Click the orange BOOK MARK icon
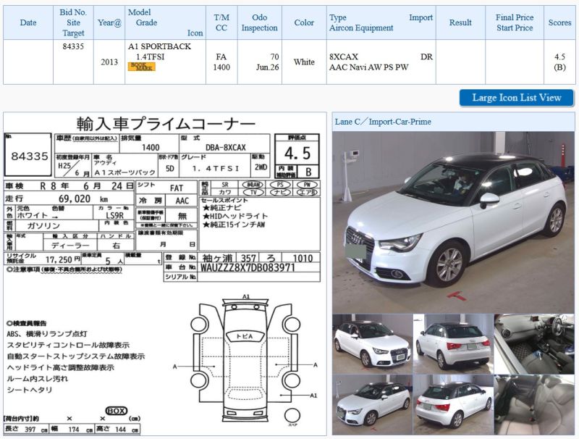Screen dimensions: 579x439 pos(141,67)
